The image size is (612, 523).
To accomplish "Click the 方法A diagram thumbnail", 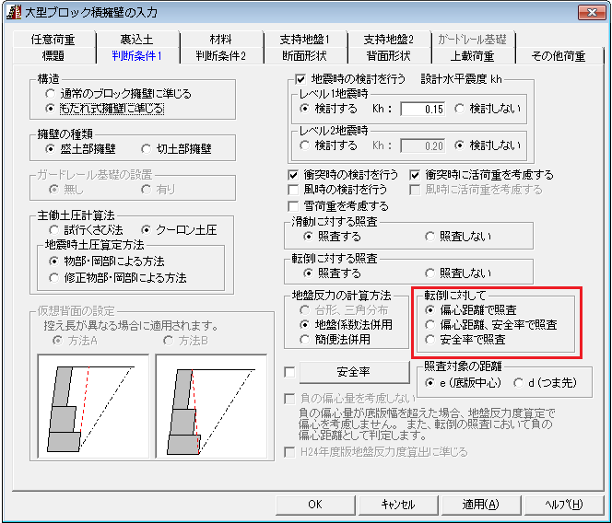I will pyautogui.click(x=93, y=406).
